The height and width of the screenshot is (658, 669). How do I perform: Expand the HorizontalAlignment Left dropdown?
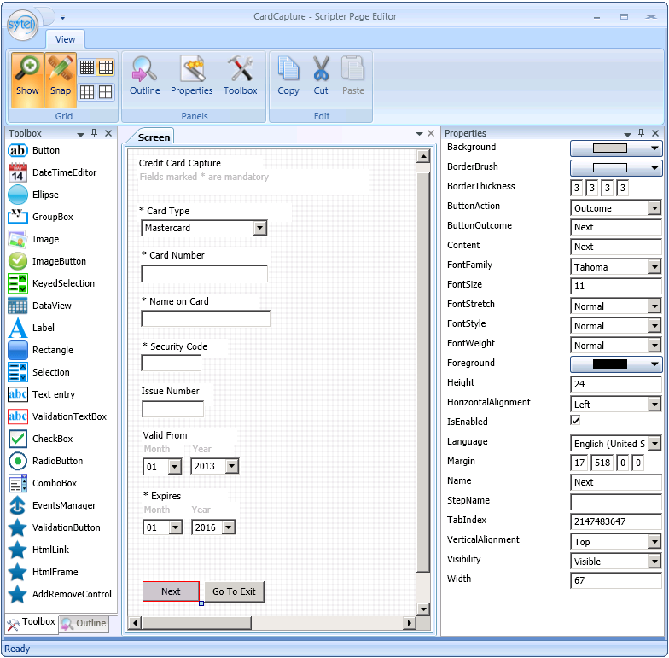(x=654, y=405)
